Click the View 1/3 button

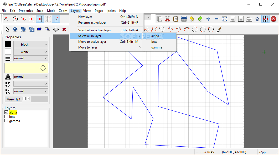(13, 99)
